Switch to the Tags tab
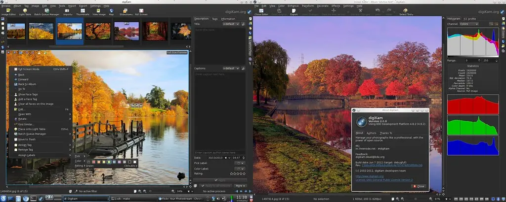Viewport: 506px width, 202px height. pos(214,19)
